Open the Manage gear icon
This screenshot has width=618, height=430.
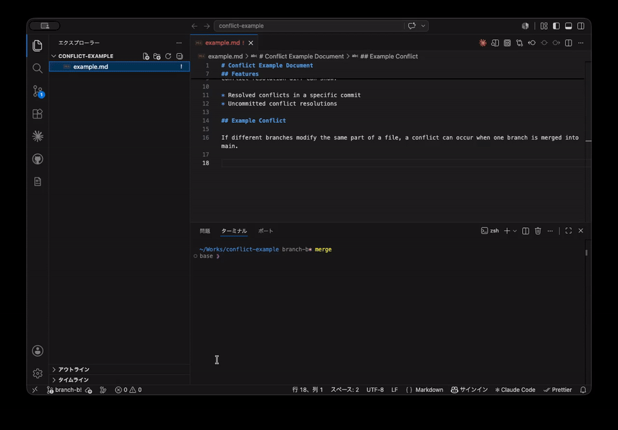pyautogui.click(x=37, y=373)
